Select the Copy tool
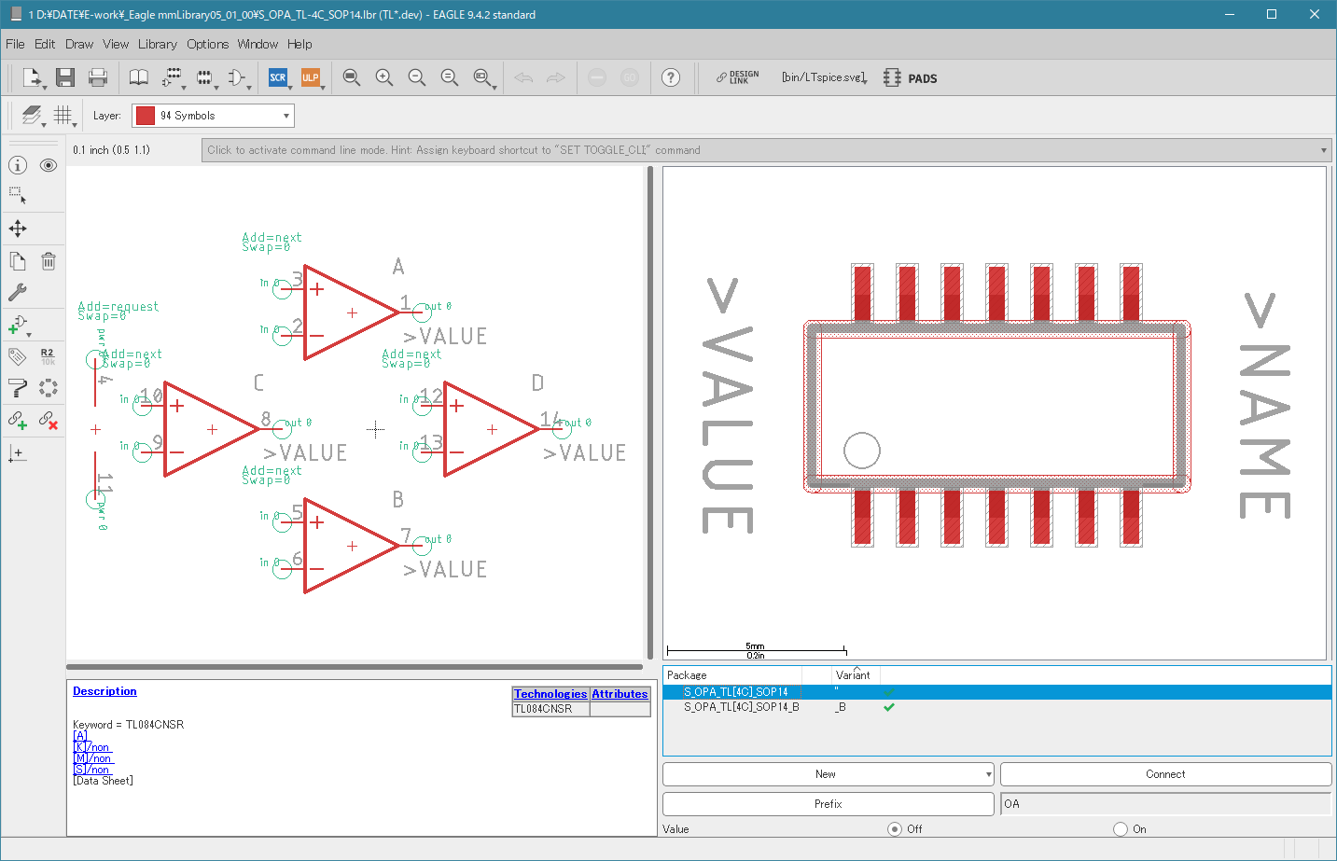This screenshot has height=861, width=1337. [x=18, y=261]
